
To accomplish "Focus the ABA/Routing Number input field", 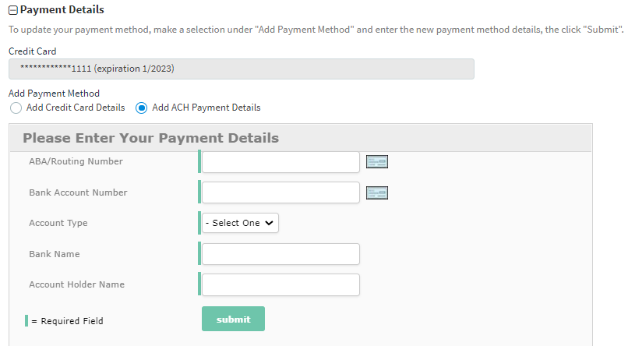I will point(280,162).
